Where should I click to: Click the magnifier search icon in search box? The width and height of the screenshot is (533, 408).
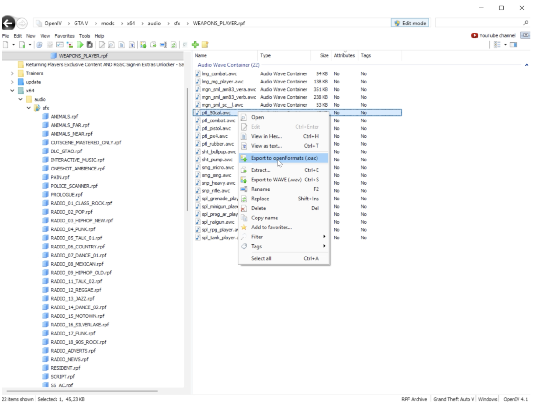(526, 23)
